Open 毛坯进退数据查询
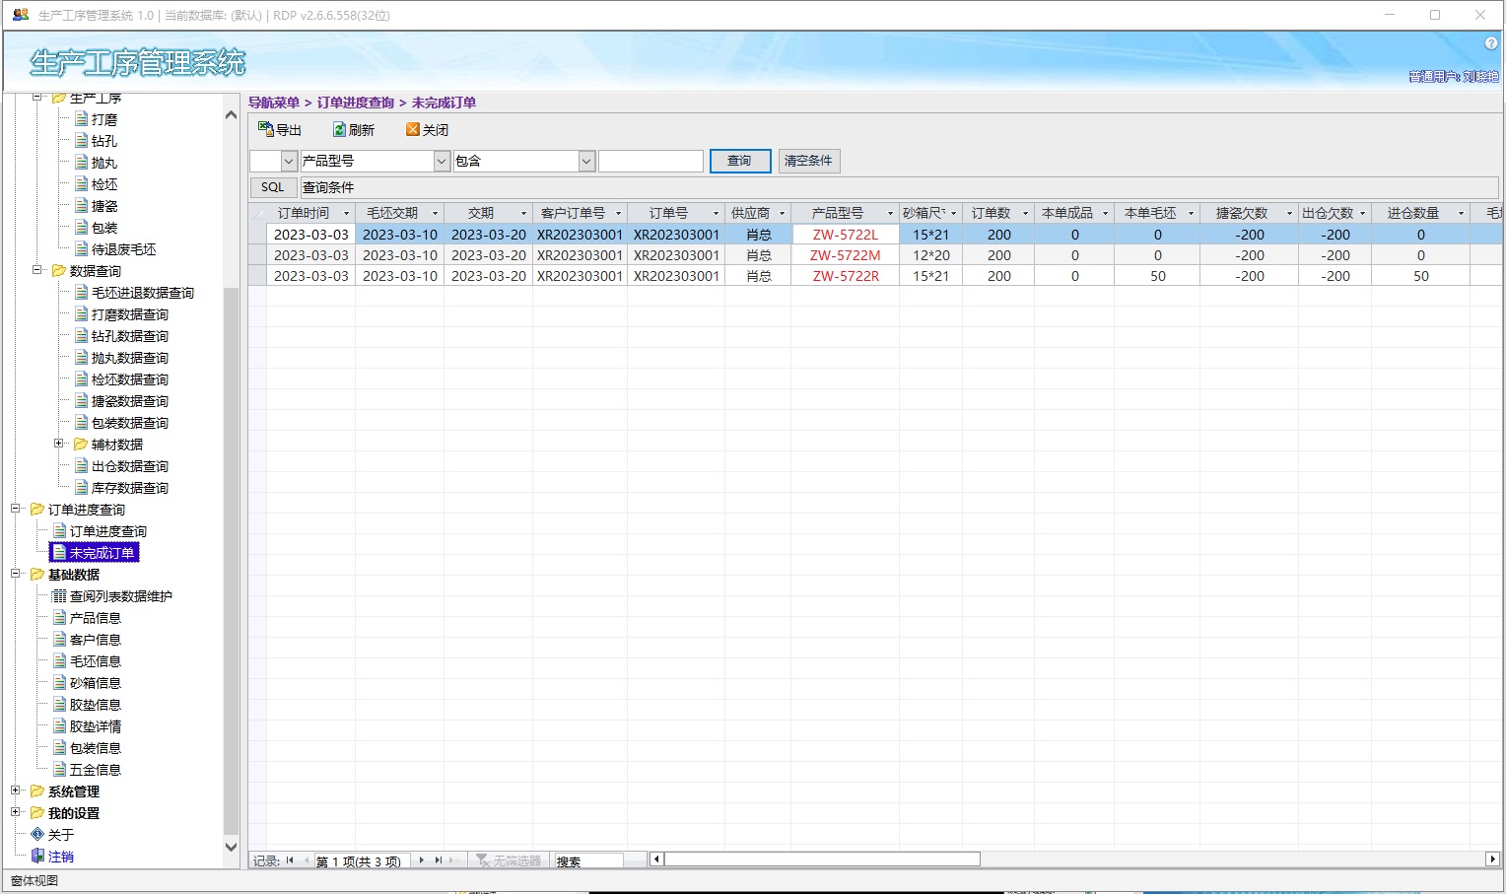Viewport: 1506px width, 894px height. pyautogui.click(x=142, y=293)
